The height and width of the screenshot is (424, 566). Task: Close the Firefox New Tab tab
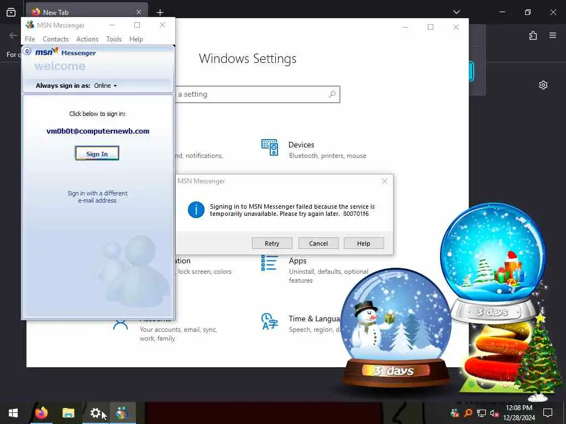139,12
